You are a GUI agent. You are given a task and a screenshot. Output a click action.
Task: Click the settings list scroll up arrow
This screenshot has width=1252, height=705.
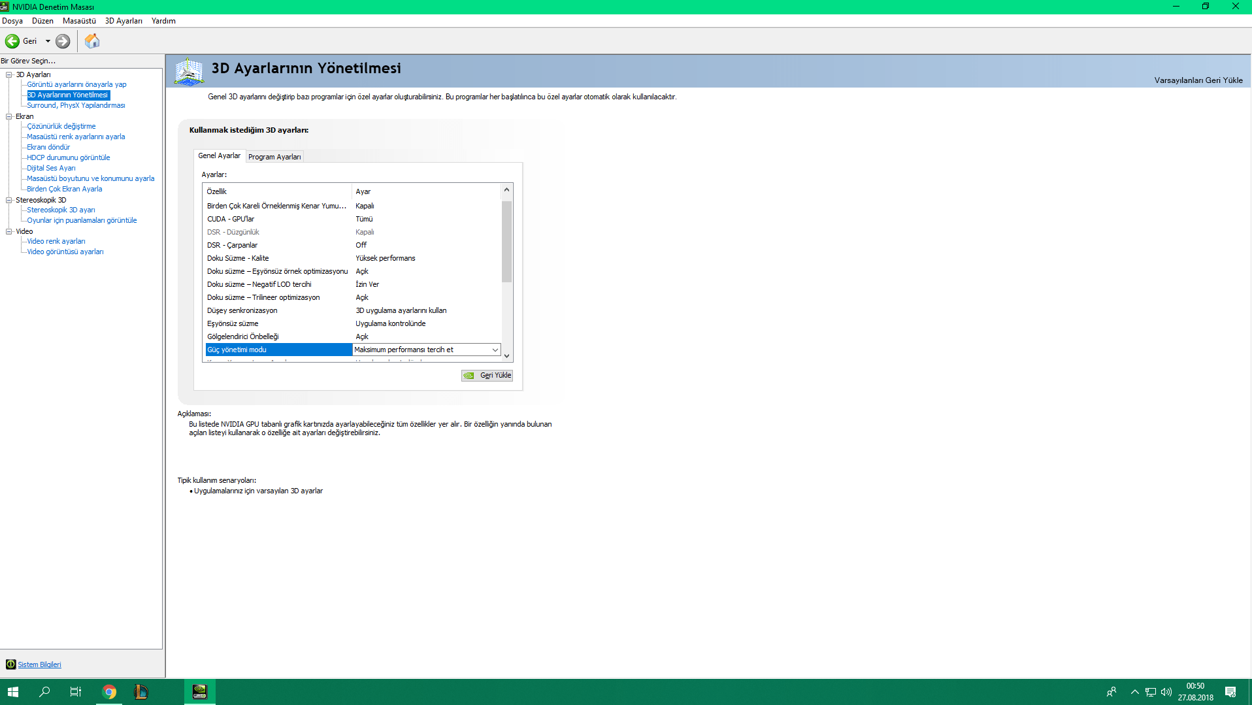[x=506, y=190]
